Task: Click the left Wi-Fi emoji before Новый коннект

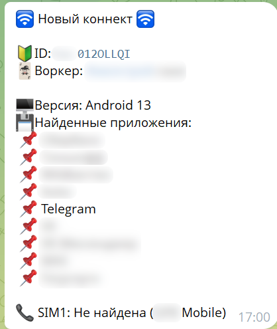Action: point(25,19)
